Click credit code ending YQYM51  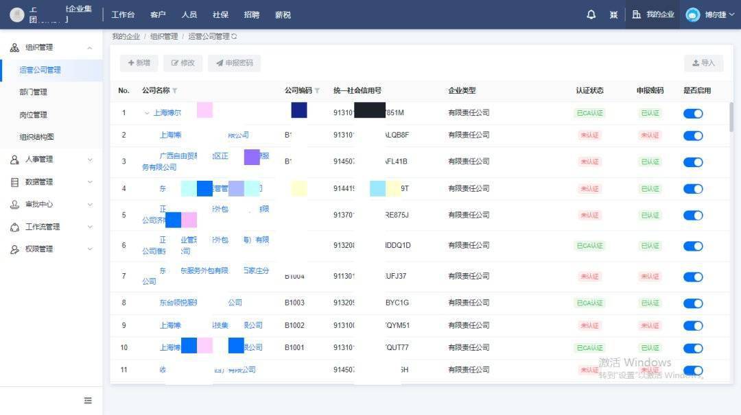click(x=371, y=325)
